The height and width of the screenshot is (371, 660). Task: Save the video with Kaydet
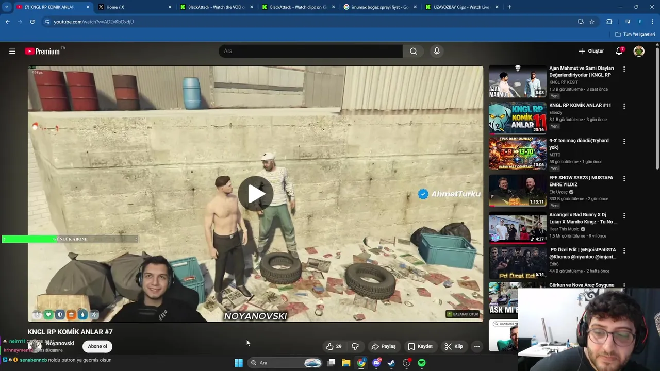(420, 346)
